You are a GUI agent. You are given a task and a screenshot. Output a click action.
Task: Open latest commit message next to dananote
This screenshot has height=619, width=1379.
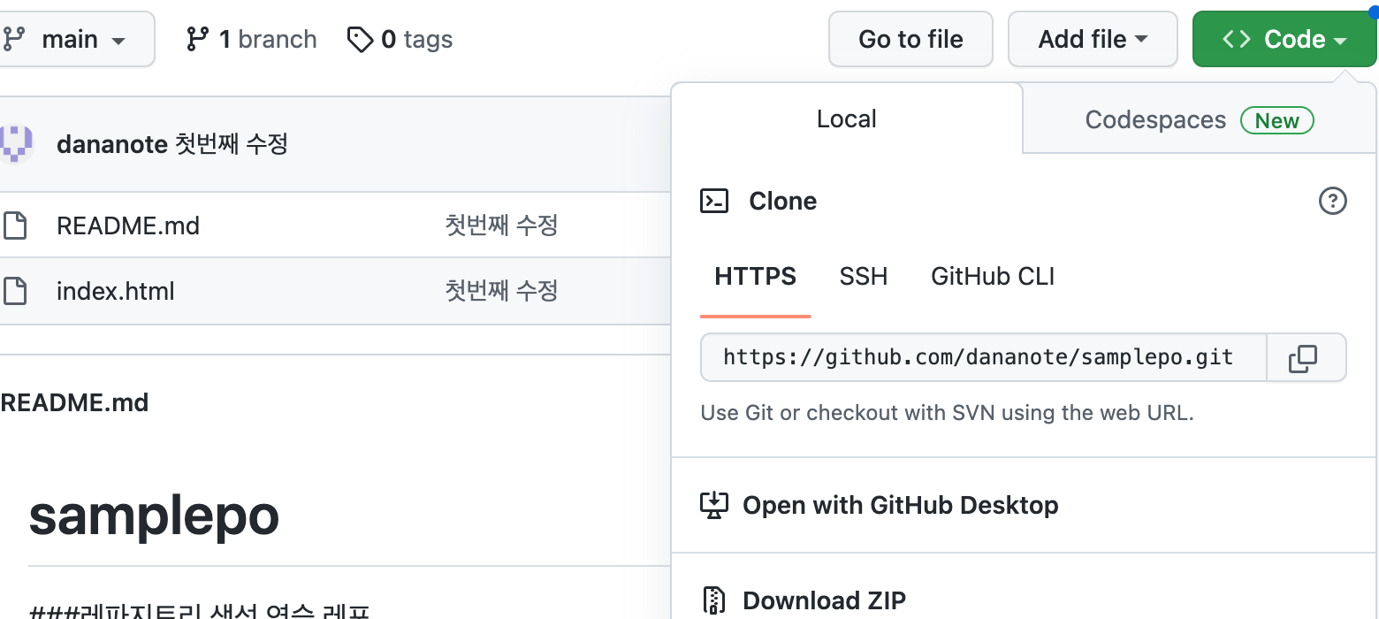231,144
